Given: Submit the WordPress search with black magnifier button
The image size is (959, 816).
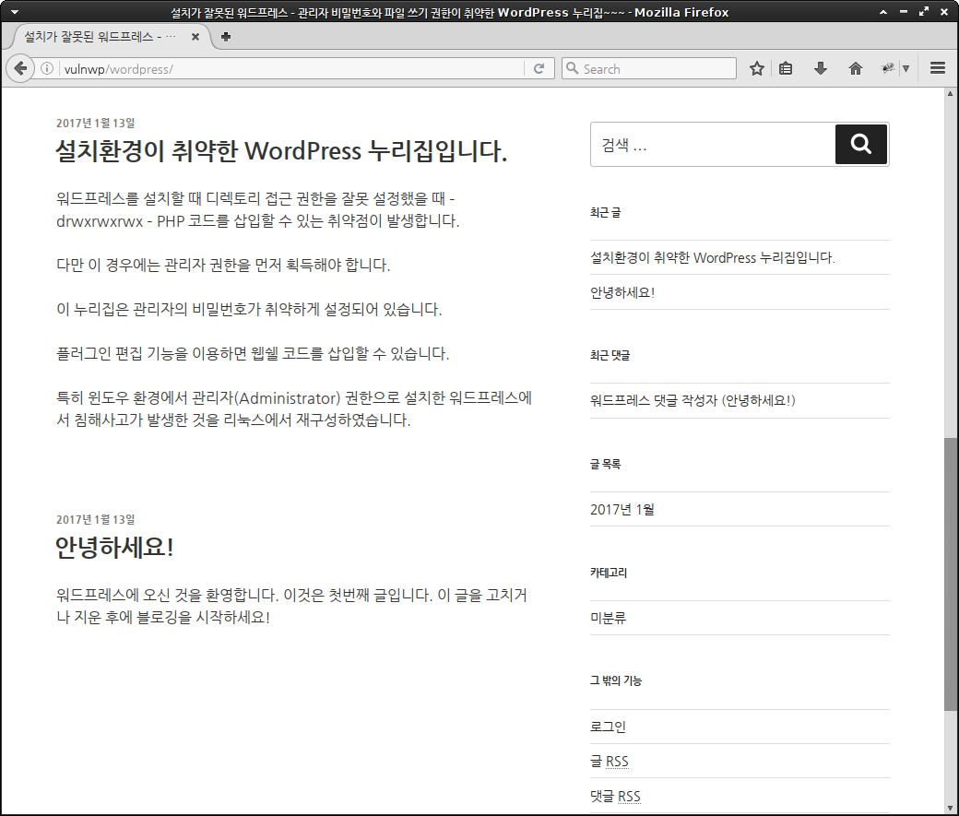Looking at the screenshot, I should pyautogui.click(x=860, y=145).
